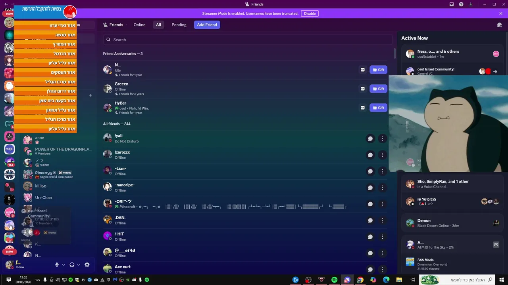Create a new DM with plus icon
Screen dimensions: 508x285
[90, 95]
